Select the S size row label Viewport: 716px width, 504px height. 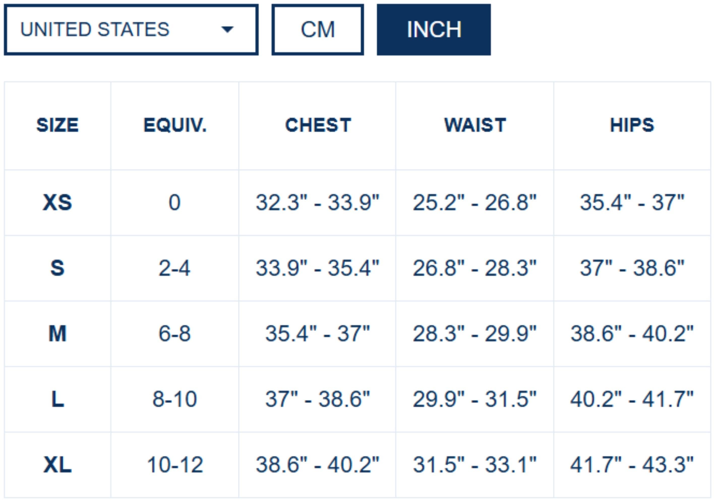point(57,268)
